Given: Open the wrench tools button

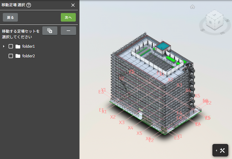Looking at the screenshot, I should [223, 150].
